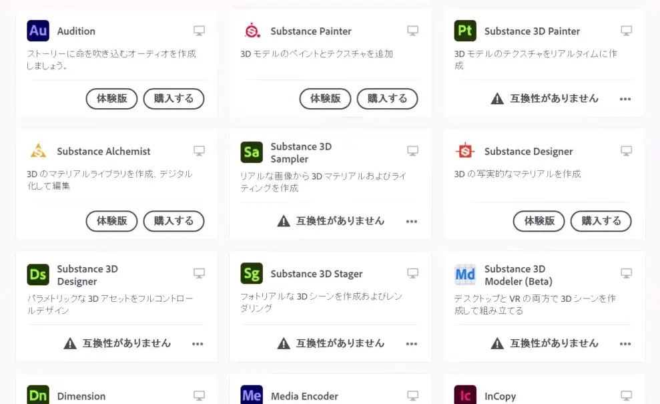This screenshot has height=404, width=660.
Task: Click the Substance Alchemist title text
Action: coord(103,151)
